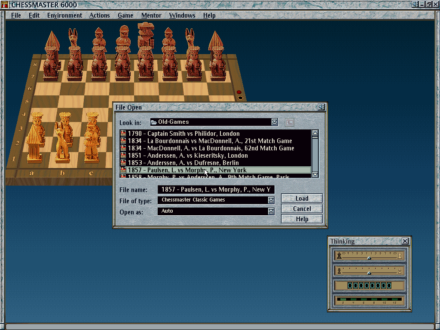The height and width of the screenshot is (330, 440).
Task: Expand the Look in folder dropdown
Action: click(275, 122)
